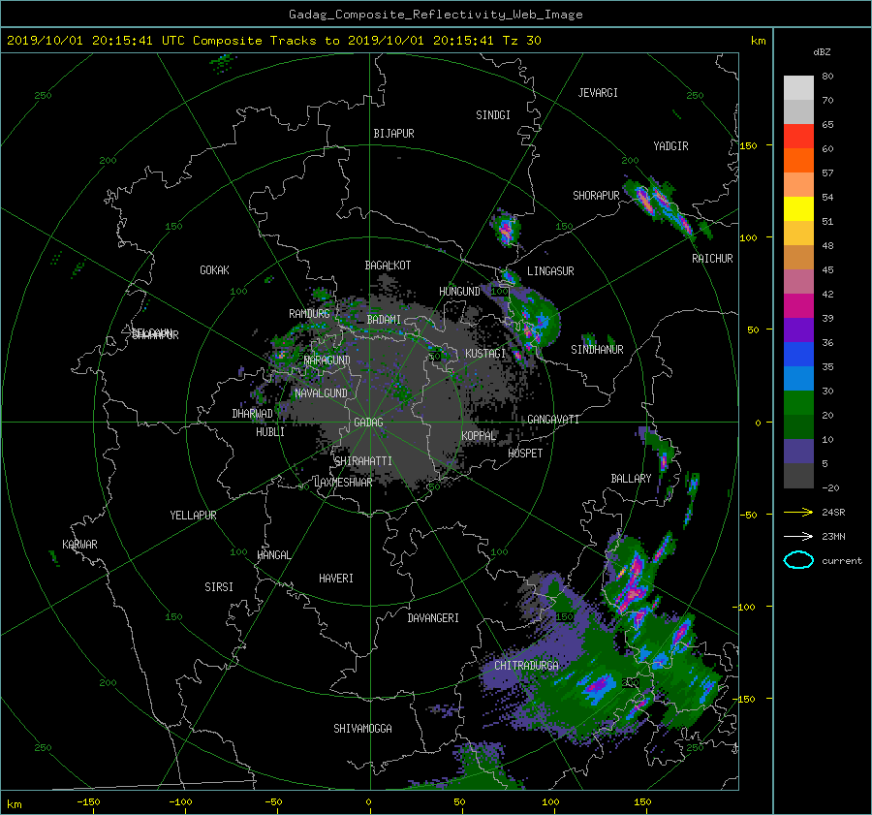The width and height of the screenshot is (872, 815).
Task: Click the GANGAVATI city label
Action: [553, 420]
